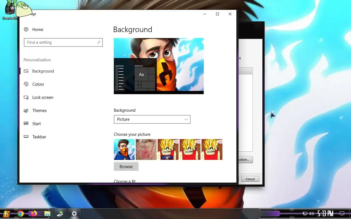Image resolution: width=351 pixels, height=219 pixels.
Task: Open the network tray icon
Action: click(x=305, y=214)
